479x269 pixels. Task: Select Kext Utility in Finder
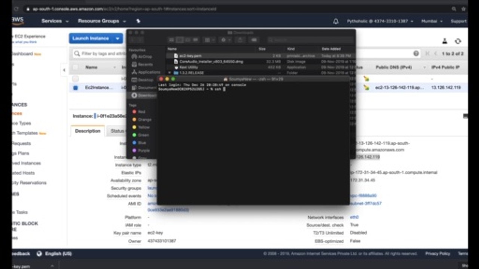point(260,67)
